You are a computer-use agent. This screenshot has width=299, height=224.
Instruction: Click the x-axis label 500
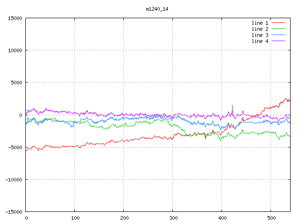coord(271,218)
